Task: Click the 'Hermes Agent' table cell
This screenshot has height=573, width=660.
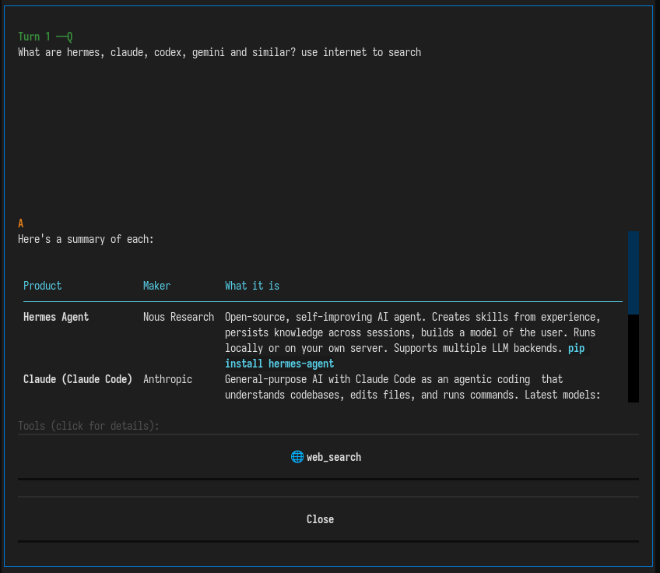Action: click(x=56, y=317)
